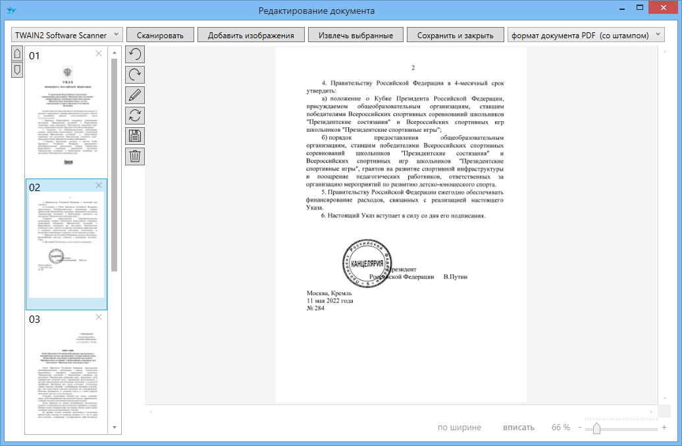
Task: Select the pencil edit tool
Action: tap(135, 96)
